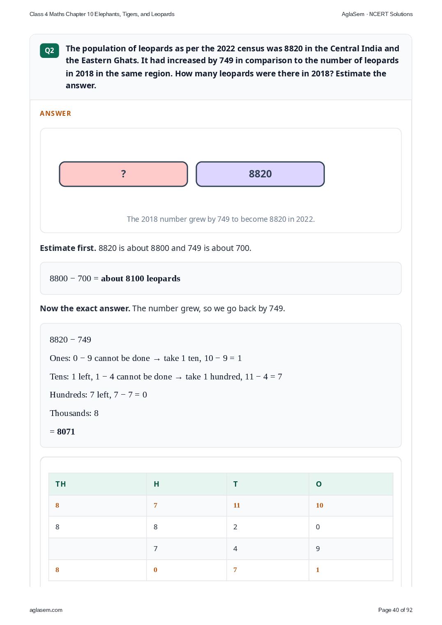
Task: Click the chapter title in page header
Action: tap(102, 14)
